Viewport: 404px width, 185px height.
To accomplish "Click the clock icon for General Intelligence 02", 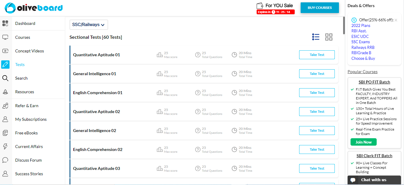I will (234, 131).
